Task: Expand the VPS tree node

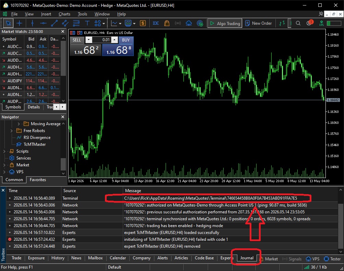Action: pyautogui.click(x=4, y=172)
